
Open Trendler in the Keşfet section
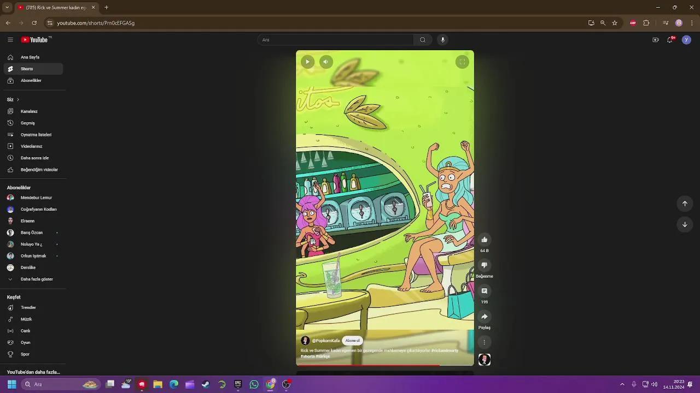33,308
